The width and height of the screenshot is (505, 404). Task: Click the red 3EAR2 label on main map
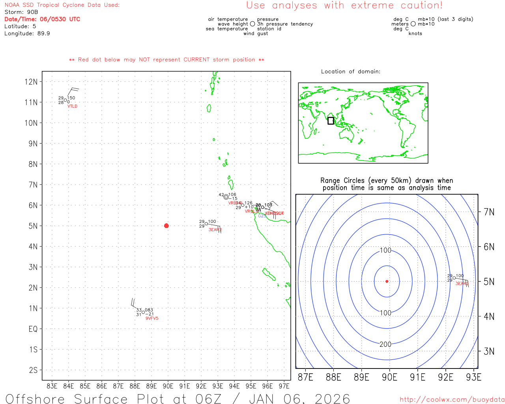(x=215, y=230)
